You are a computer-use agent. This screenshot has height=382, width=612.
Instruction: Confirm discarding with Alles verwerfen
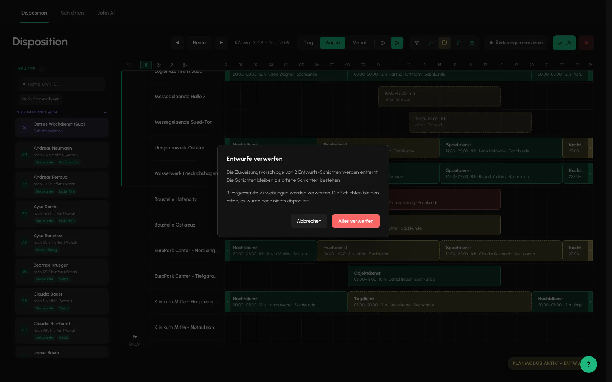(356, 221)
